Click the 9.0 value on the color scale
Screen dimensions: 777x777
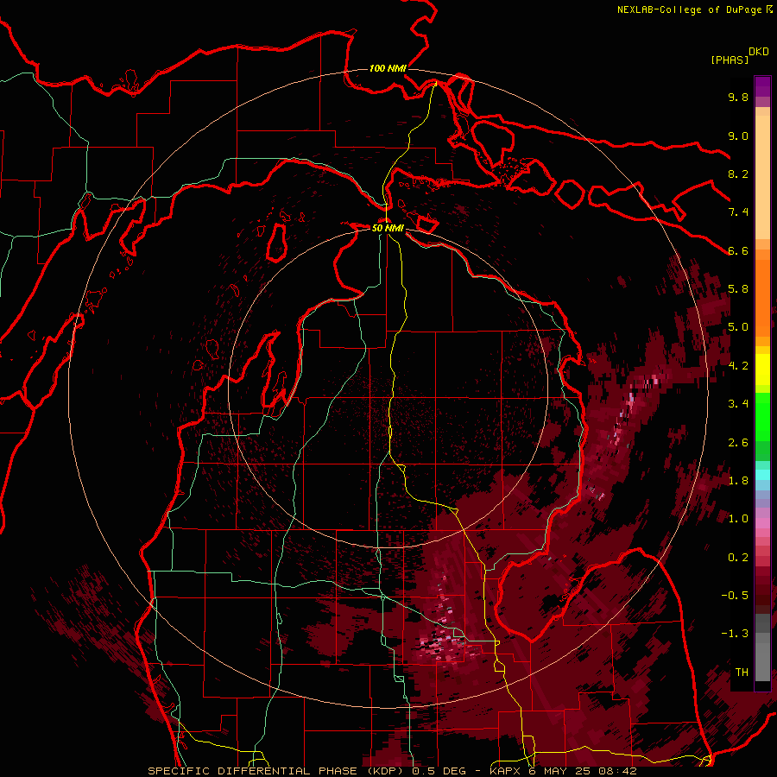[738, 136]
